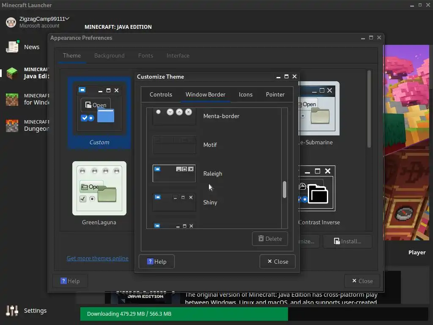The height and width of the screenshot is (325, 433).
Task: Click the ZigzagCamp99111 account avatar
Action: tap(11, 22)
